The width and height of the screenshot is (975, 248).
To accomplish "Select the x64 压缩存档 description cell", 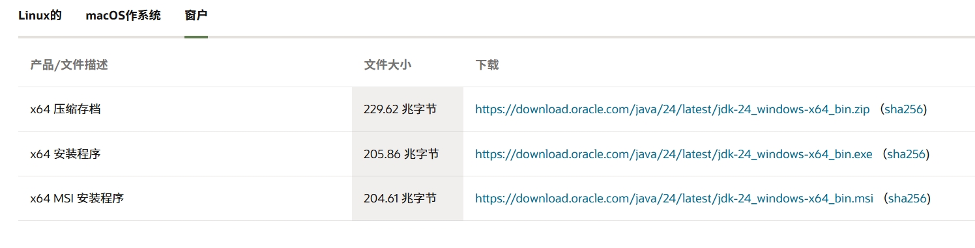I will (x=185, y=109).
